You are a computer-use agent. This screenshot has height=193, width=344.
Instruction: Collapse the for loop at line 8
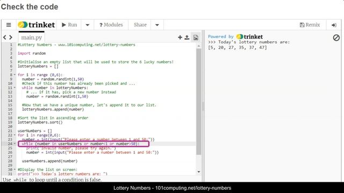click(15, 75)
